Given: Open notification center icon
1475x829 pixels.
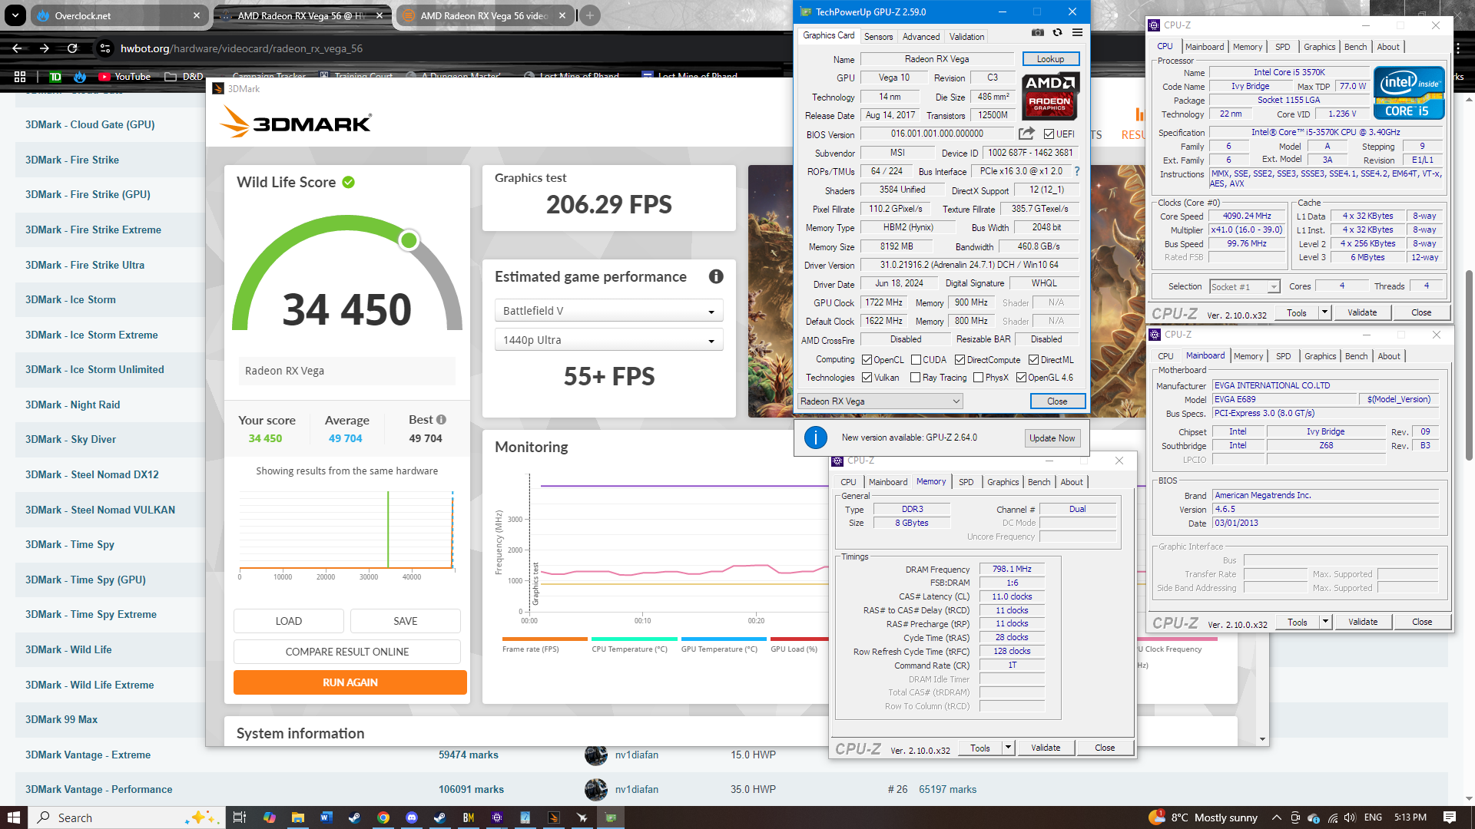Looking at the screenshot, I should [x=1450, y=817].
